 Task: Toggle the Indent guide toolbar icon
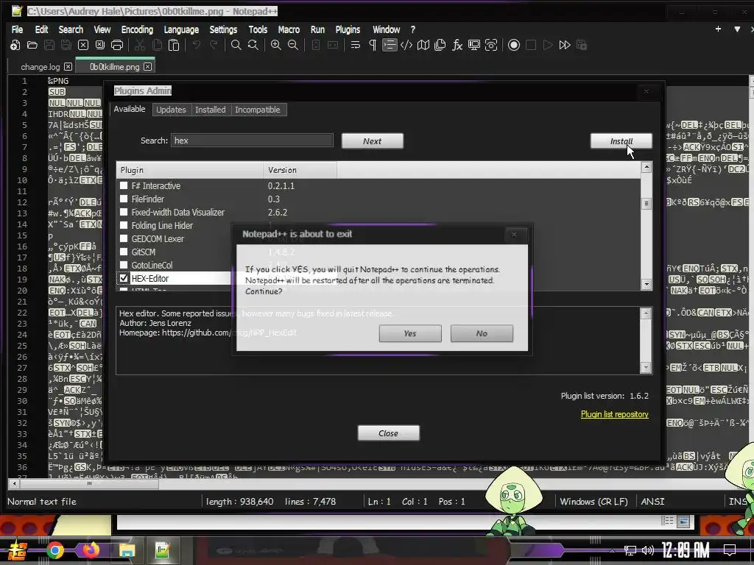pos(389,45)
